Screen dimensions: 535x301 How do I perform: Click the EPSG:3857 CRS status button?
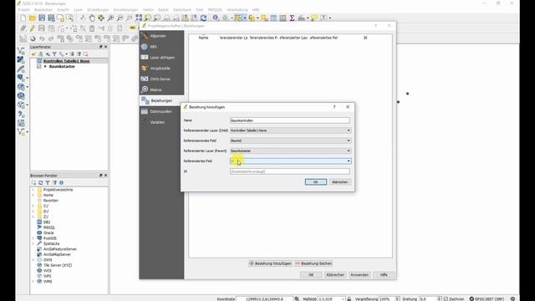click(x=487, y=299)
